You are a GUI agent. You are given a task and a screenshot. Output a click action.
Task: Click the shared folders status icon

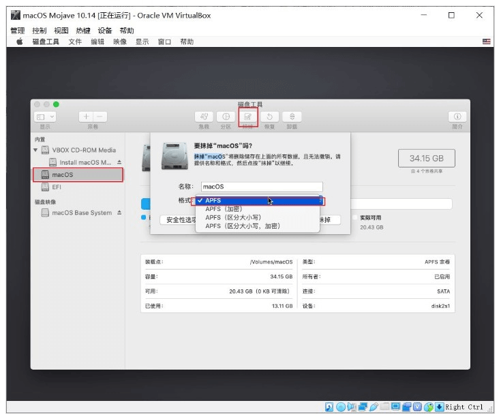coord(384,406)
